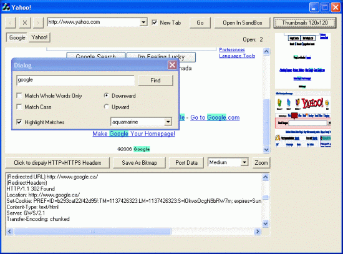Select the Yahoo page thumbnail
The height and width of the screenshot is (254, 343).
tap(302, 120)
